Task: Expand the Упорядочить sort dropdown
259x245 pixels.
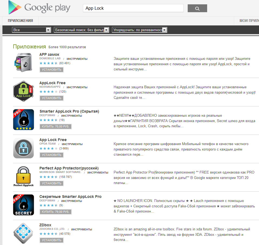Action: pos(139,30)
